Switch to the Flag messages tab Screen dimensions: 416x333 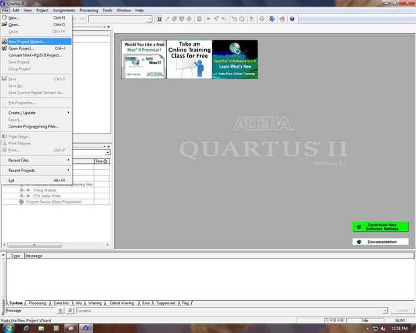tap(185, 303)
